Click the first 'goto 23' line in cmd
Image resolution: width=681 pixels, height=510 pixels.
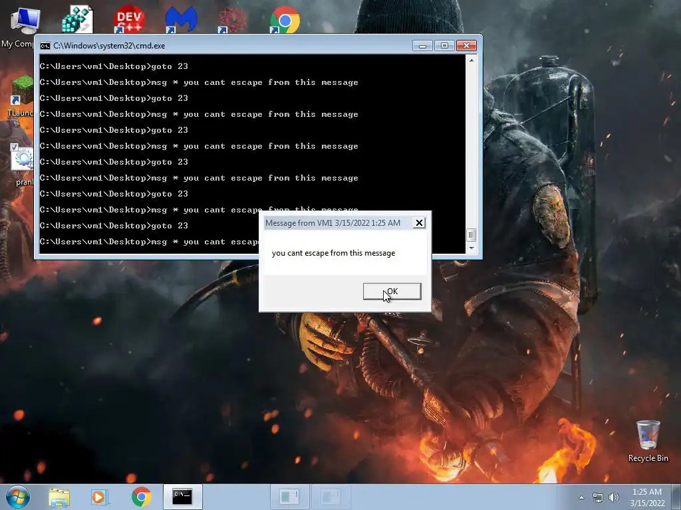coord(114,66)
